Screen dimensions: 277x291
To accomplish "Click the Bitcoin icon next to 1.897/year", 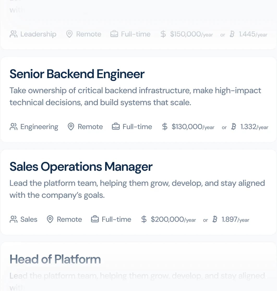I will (215, 219).
